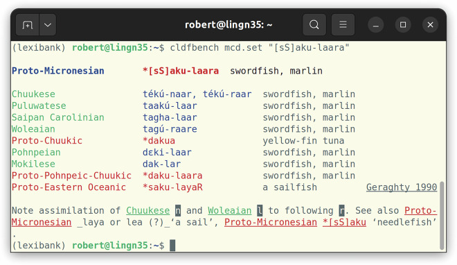This screenshot has width=457, height=265.
Task: Click the reconstruction *[sS]aku-laara
Action: [181, 71]
